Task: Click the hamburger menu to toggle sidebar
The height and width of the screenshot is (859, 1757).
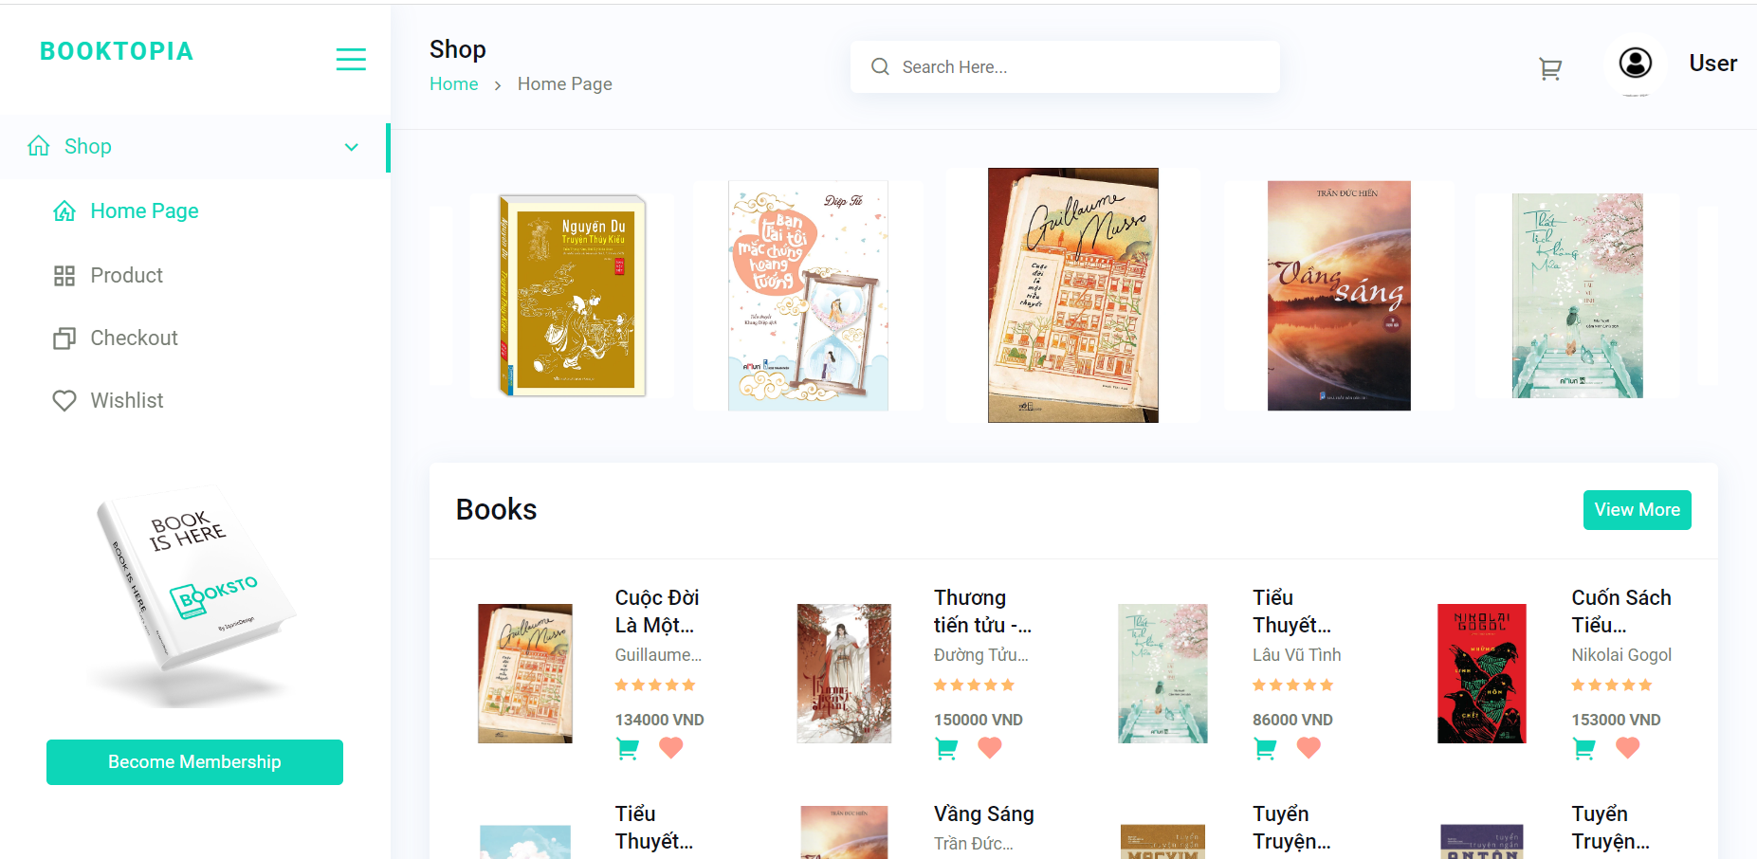Action: 351,59
